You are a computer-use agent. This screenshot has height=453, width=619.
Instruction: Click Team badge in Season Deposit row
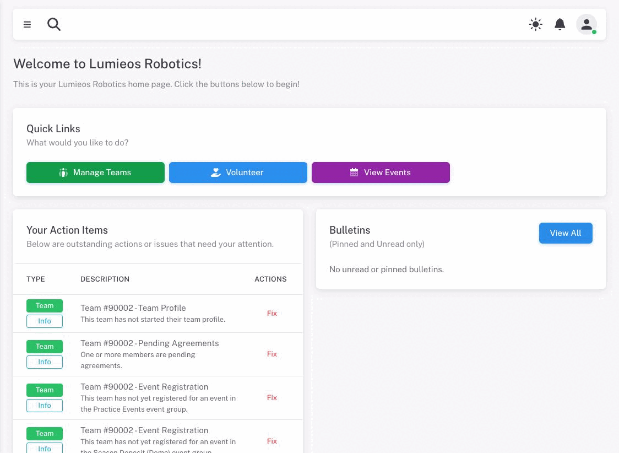[45, 433]
